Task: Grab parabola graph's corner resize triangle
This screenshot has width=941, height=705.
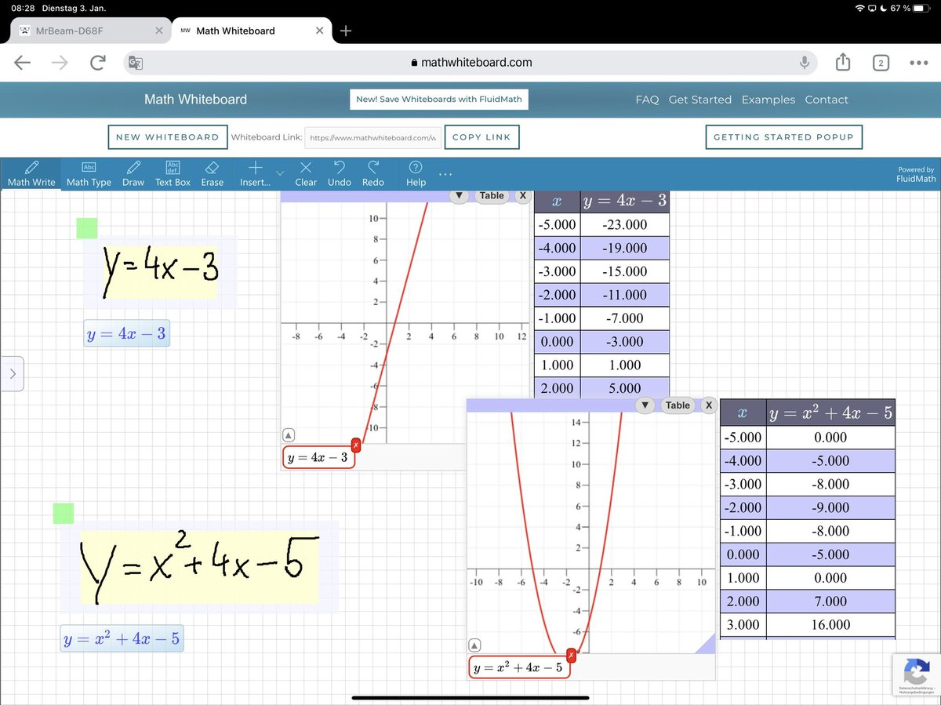Action: (707, 645)
